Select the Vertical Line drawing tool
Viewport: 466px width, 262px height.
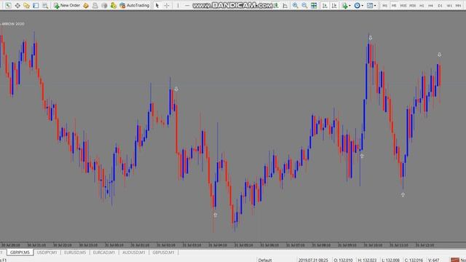(178, 5)
